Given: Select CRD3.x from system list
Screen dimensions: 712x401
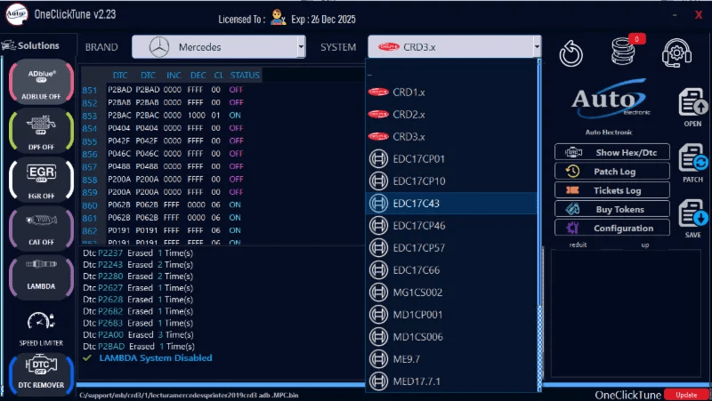Looking at the screenshot, I should [452, 137].
